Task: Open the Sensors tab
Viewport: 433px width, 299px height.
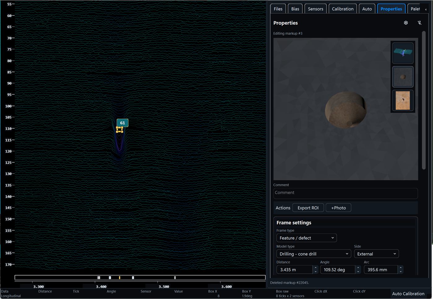Action: [315, 9]
